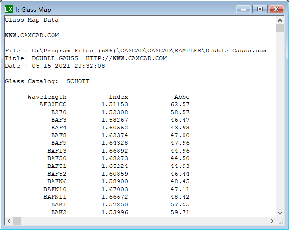
Task: Click index value 1.64328
Action: pos(115,143)
